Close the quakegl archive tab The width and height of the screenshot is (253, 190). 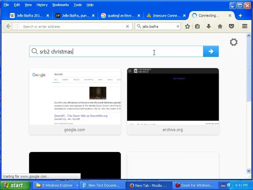coord(139,16)
